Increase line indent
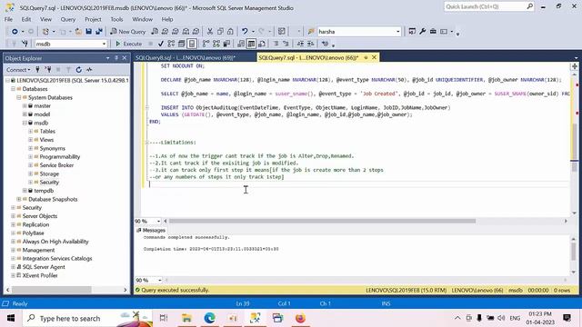Image resolution: width=582 pixels, height=327 pixels. (x=311, y=44)
